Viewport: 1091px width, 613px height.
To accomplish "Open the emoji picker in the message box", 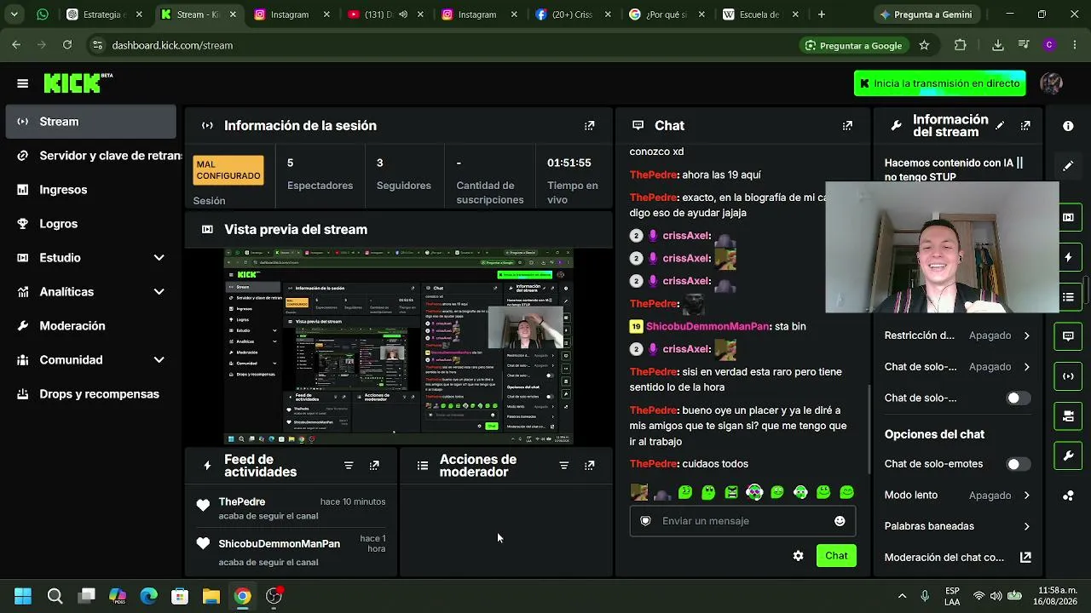I will click(x=840, y=521).
